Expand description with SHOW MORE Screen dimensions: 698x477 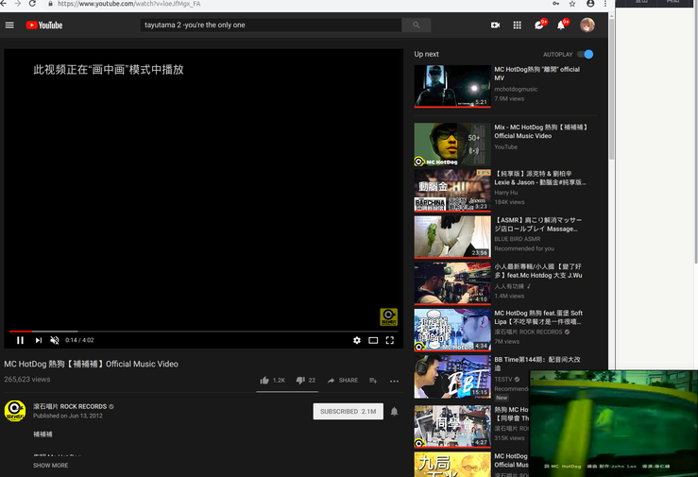pos(51,465)
